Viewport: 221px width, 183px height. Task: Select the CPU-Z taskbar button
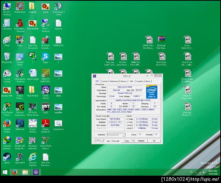(x=36, y=172)
